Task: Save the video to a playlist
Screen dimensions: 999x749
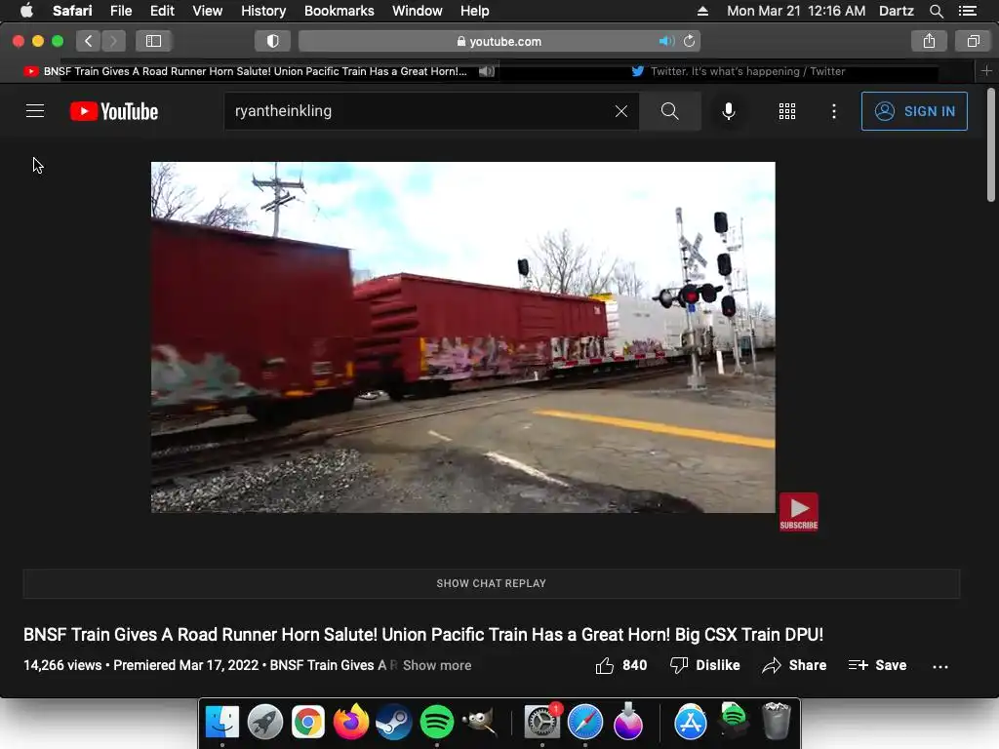Action: point(877,665)
